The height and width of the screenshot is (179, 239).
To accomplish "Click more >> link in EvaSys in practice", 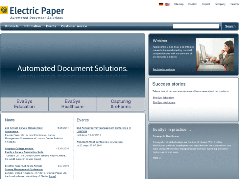I will pos(157,158).
